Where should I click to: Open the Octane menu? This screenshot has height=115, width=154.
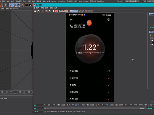86,1
